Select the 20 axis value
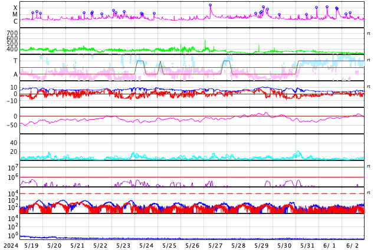The image size is (374, 250). 14,152
